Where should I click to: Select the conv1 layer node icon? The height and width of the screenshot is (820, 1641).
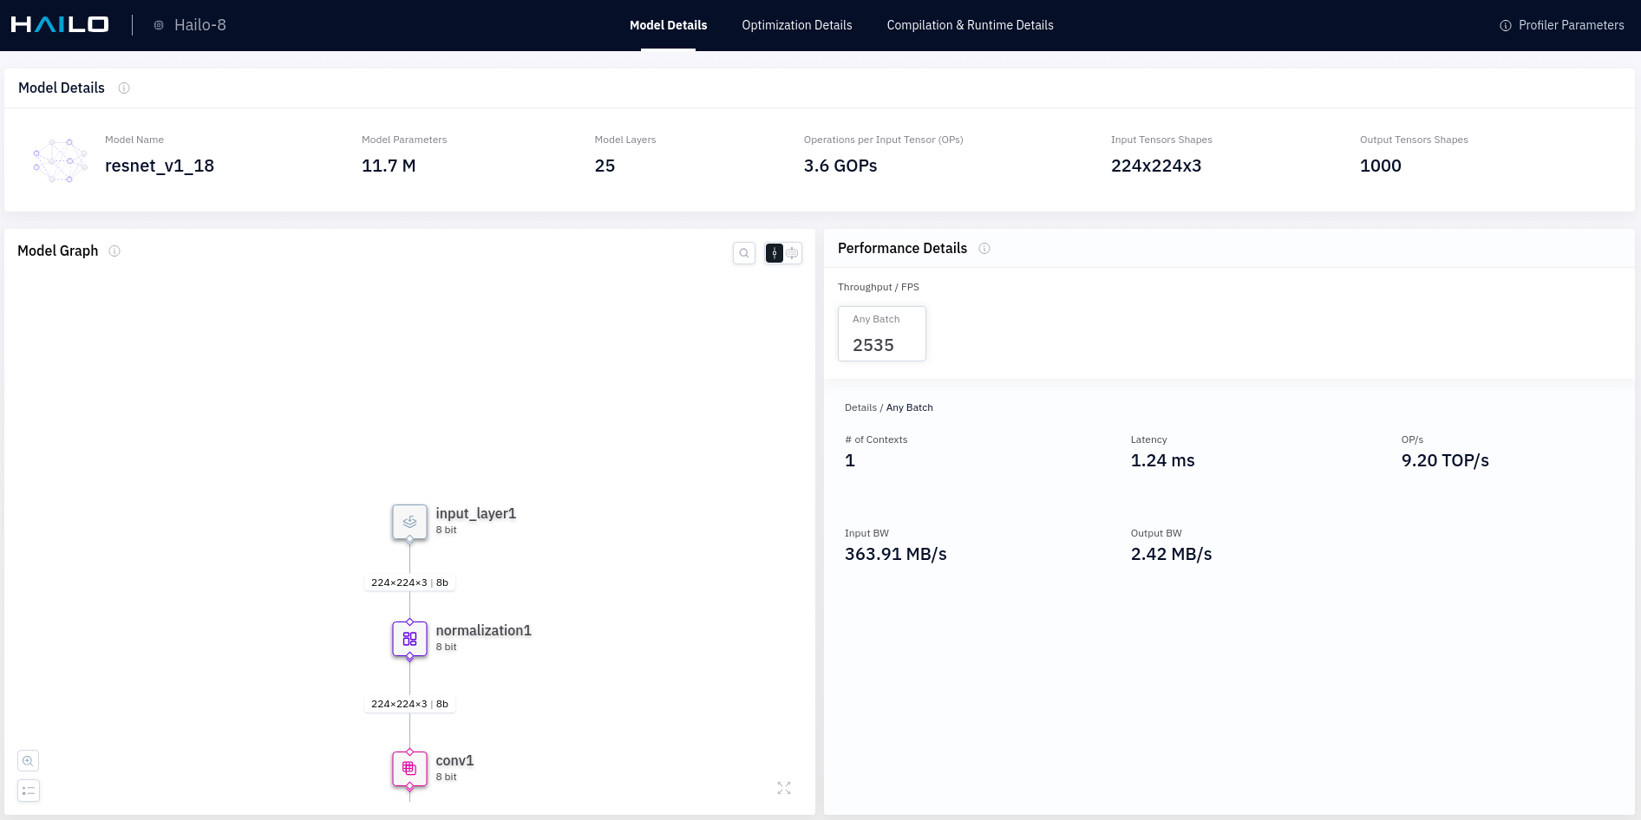coord(409,769)
